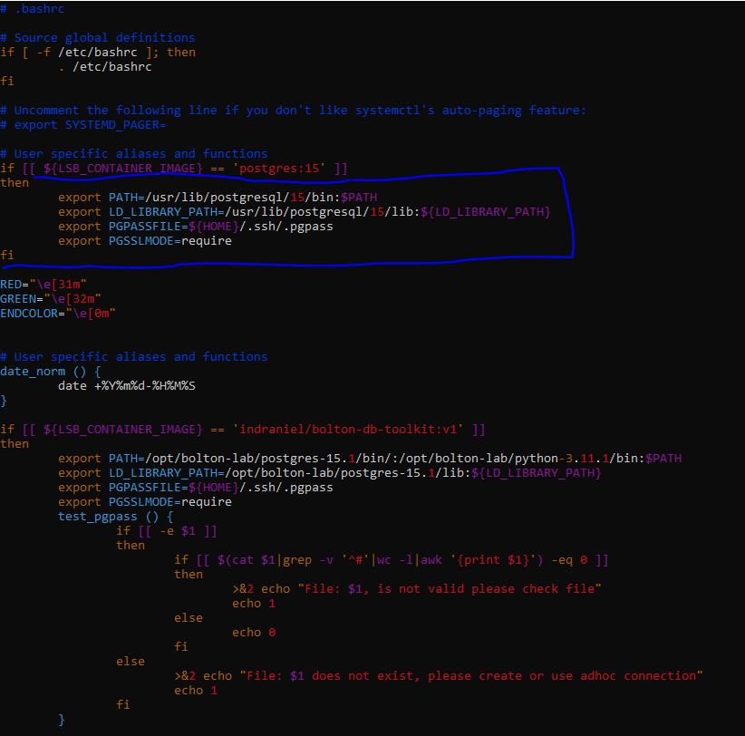745x736 pixels.
Task: Click 'date_norm () {' function definition
Action: tap(51, 372)
